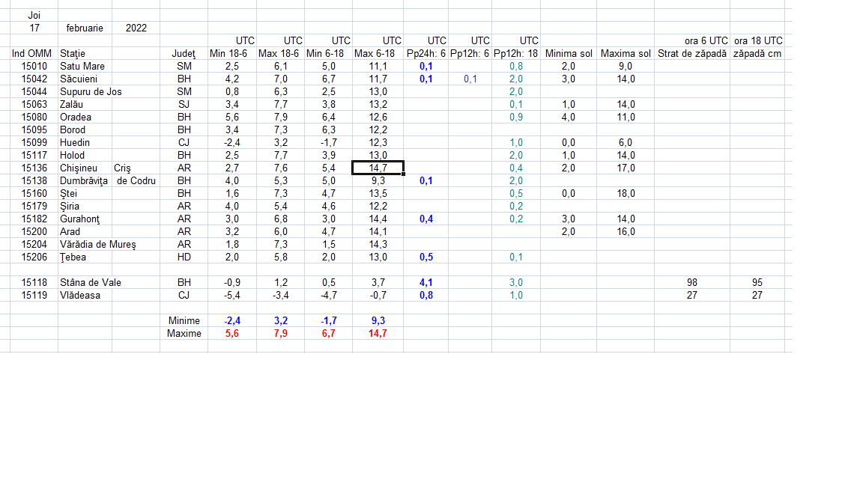Click the Strat de zăpadă header cell

click(692, 53)
